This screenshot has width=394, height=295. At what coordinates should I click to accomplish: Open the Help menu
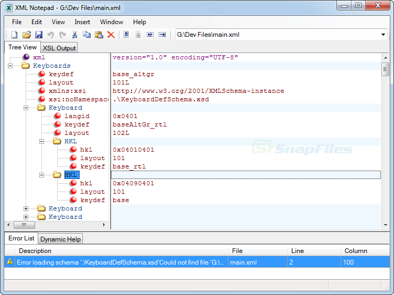139,22
